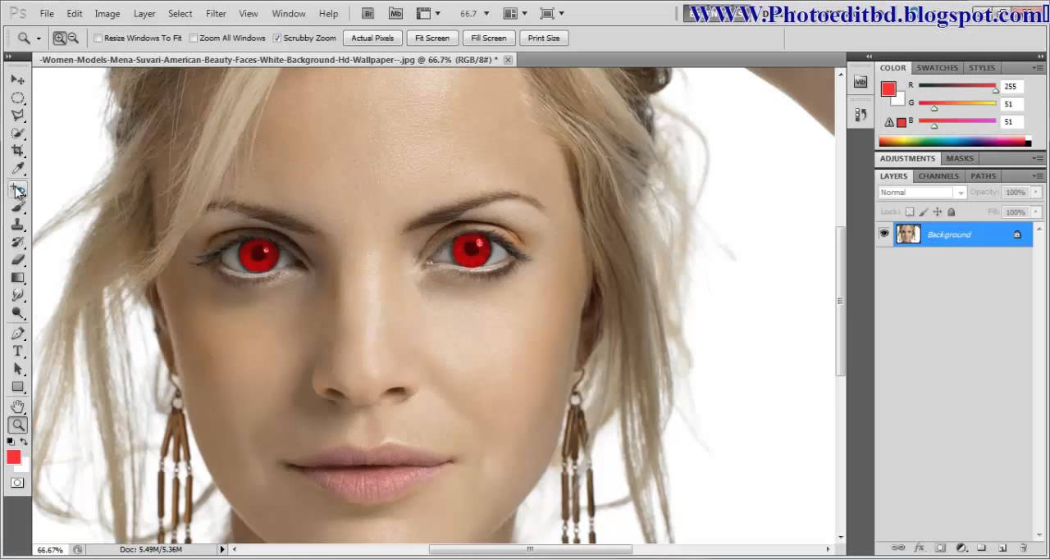Choose Zoom In mode in options bar
Viewport: 1050px width, 559px height.
[x=60, y=39]
